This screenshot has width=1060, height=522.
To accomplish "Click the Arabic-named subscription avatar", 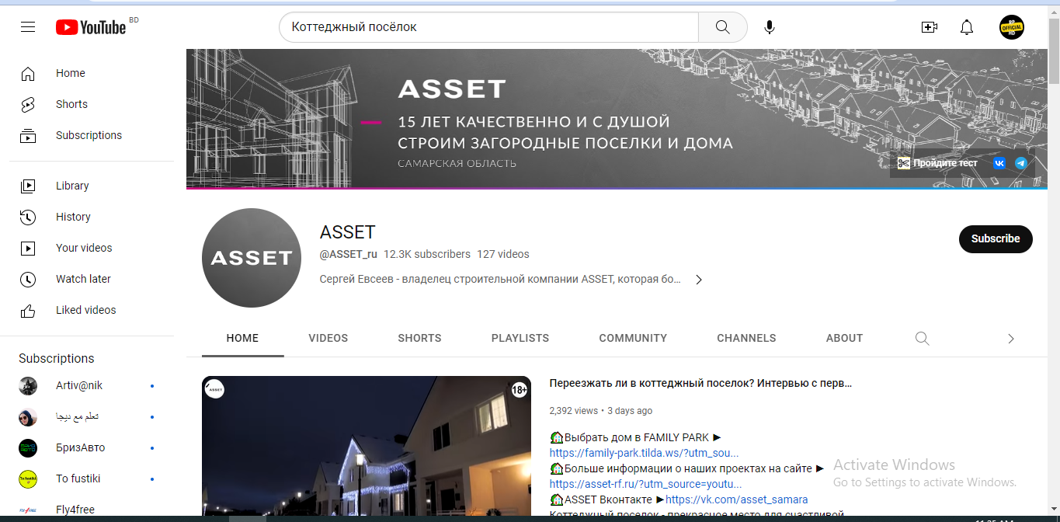I will click(28, 417).
